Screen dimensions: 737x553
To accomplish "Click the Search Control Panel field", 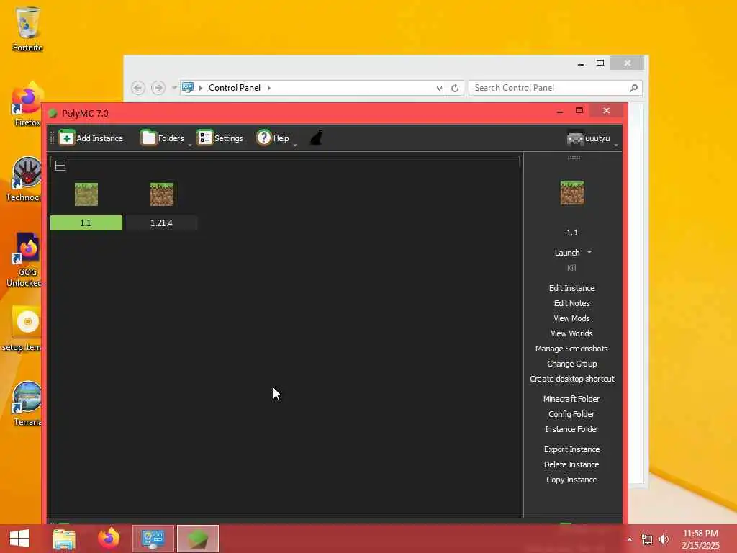I will (556, 88).
